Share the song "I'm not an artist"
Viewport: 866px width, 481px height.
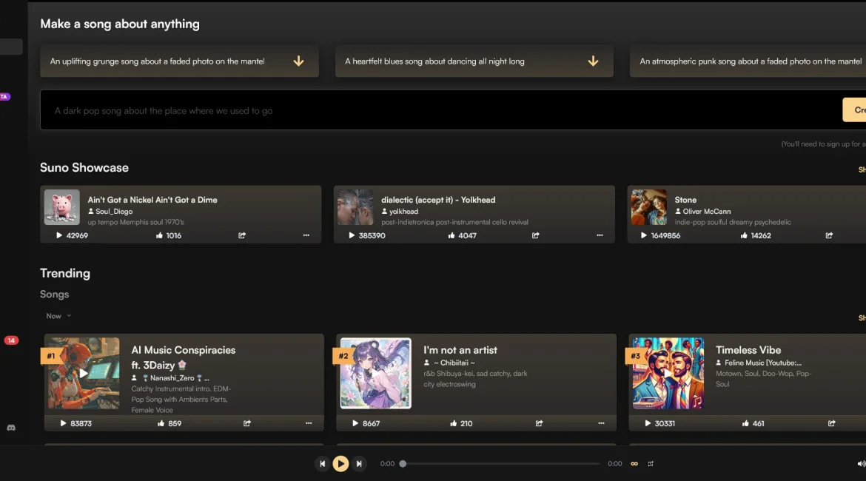coord(539,423)
